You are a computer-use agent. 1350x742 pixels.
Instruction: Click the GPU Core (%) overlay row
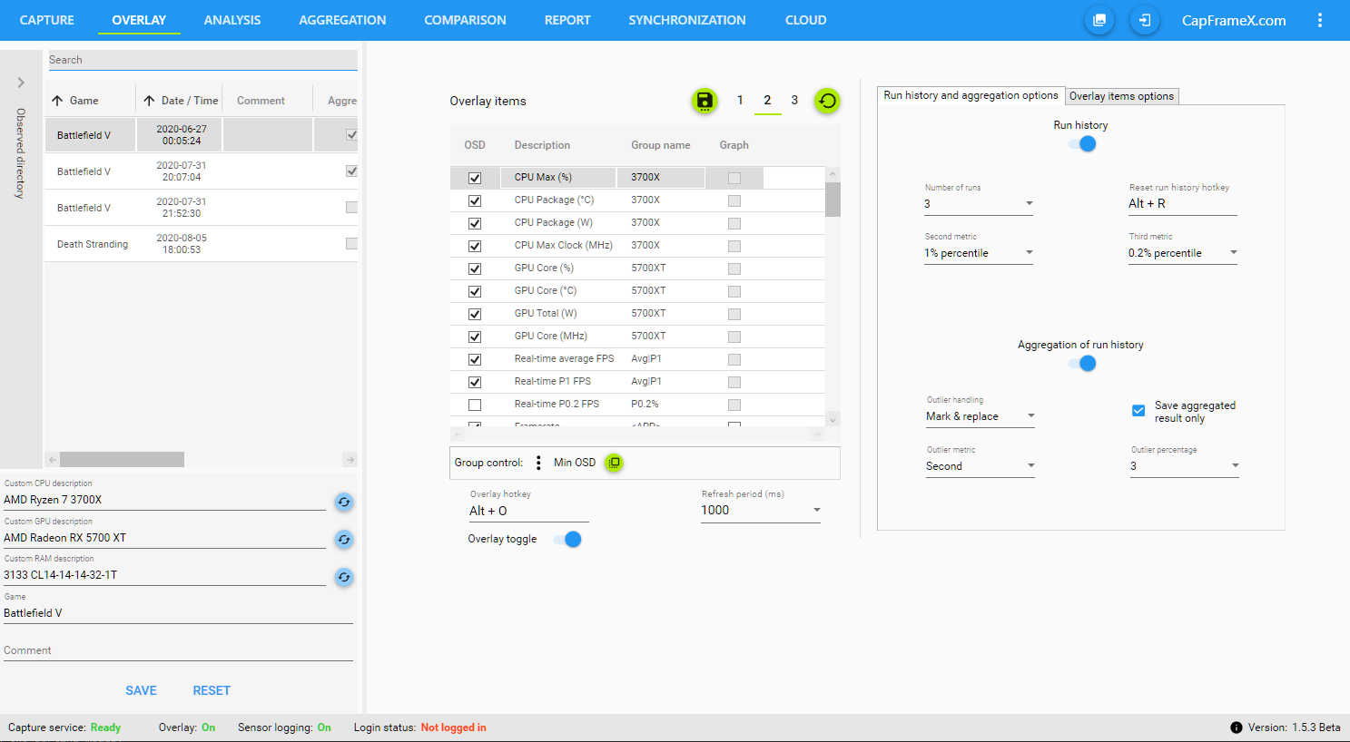637,268
